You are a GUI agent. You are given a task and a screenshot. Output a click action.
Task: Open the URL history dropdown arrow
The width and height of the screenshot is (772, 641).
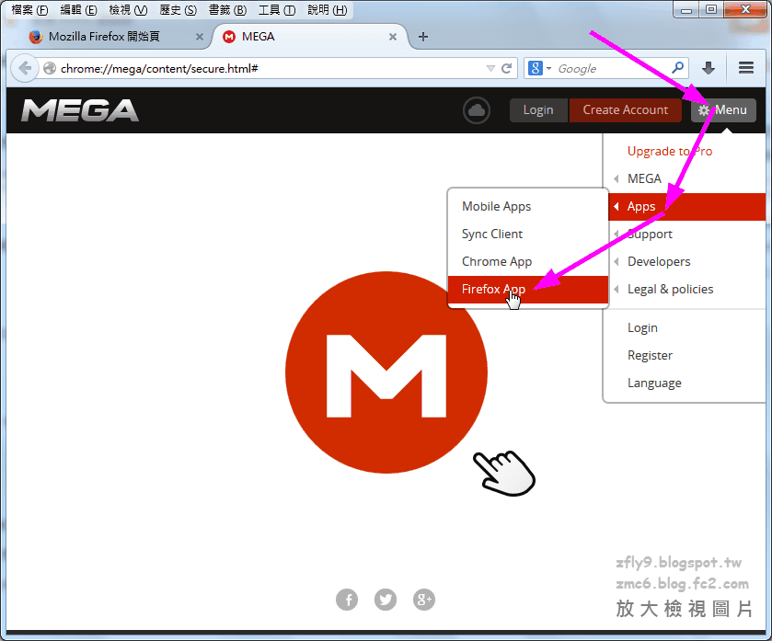pyautogui.click(x=490, y=68)
